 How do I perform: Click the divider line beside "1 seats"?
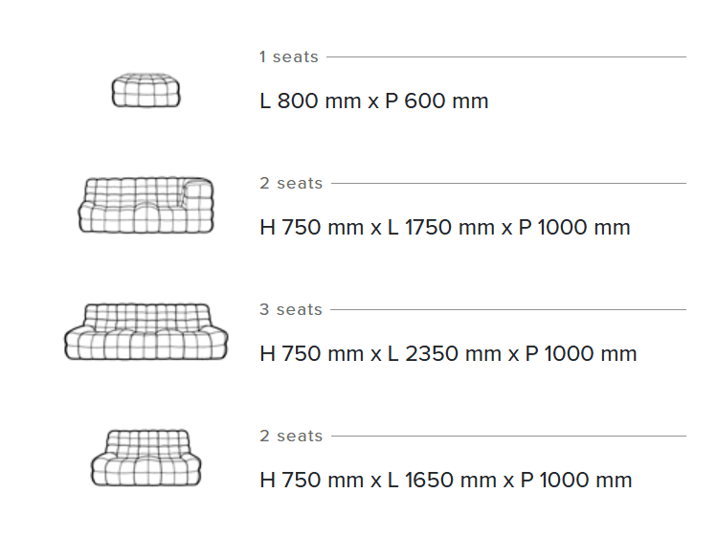click(505, 57)
